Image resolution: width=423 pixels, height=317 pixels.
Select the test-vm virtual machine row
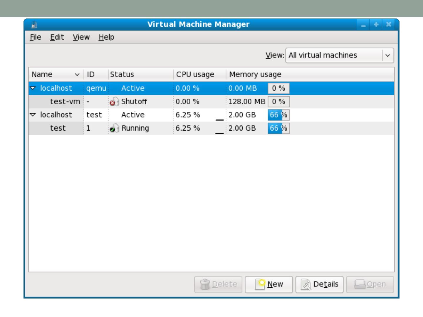point(65,102)
